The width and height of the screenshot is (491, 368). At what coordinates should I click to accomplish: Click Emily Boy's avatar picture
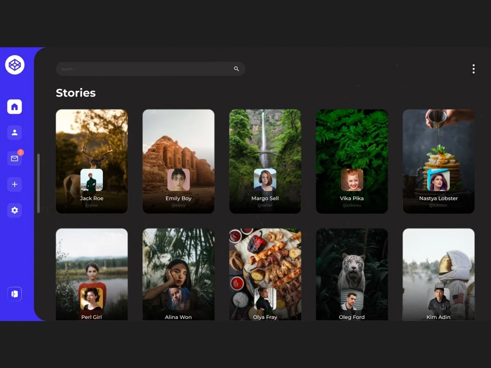pos(179,180)
